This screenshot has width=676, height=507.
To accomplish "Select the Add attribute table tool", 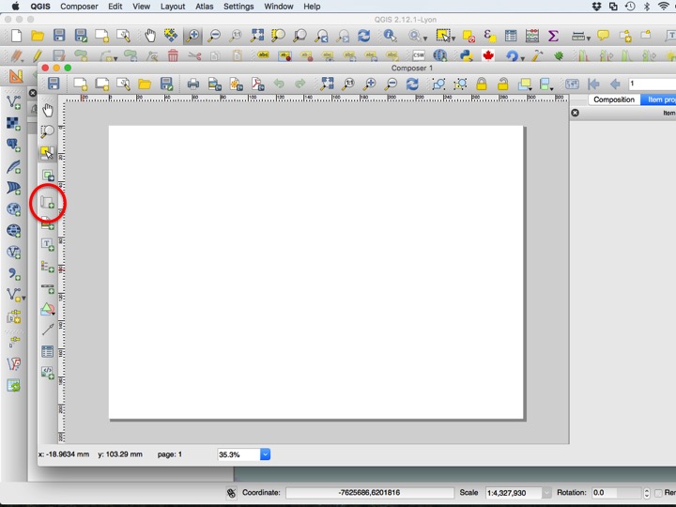I will tap(48, 351).
